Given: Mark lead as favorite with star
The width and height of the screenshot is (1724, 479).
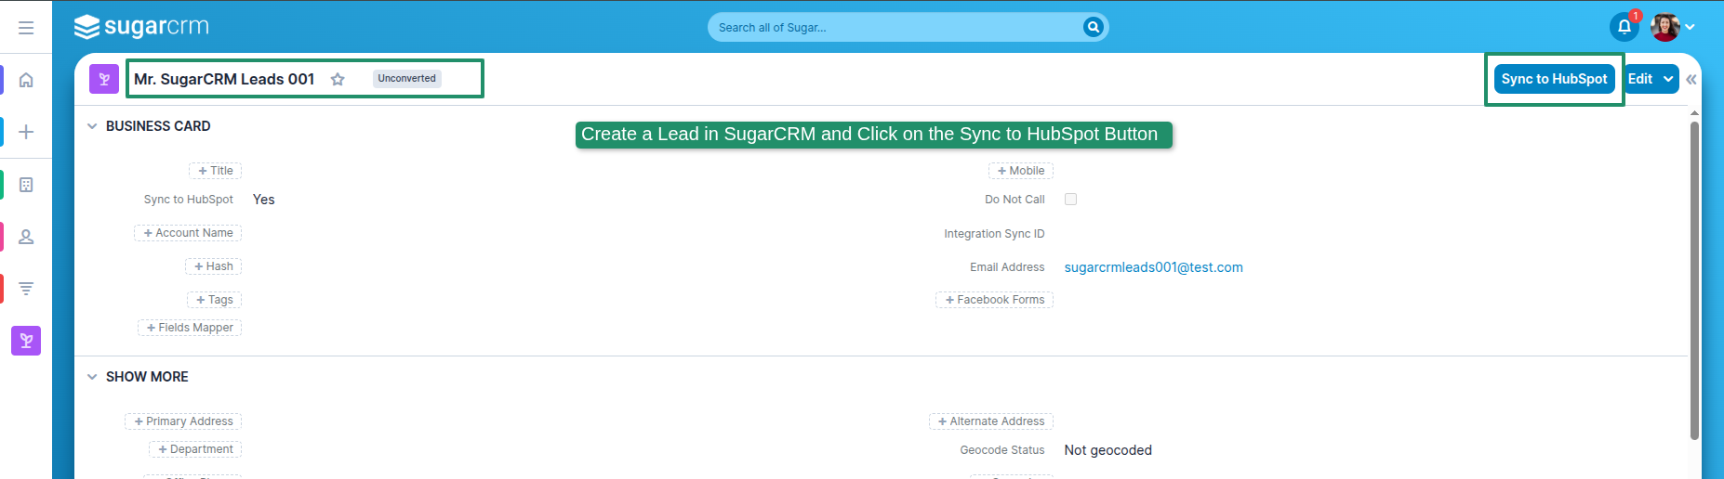Looking at the screenshot, I should pos(338,79).
